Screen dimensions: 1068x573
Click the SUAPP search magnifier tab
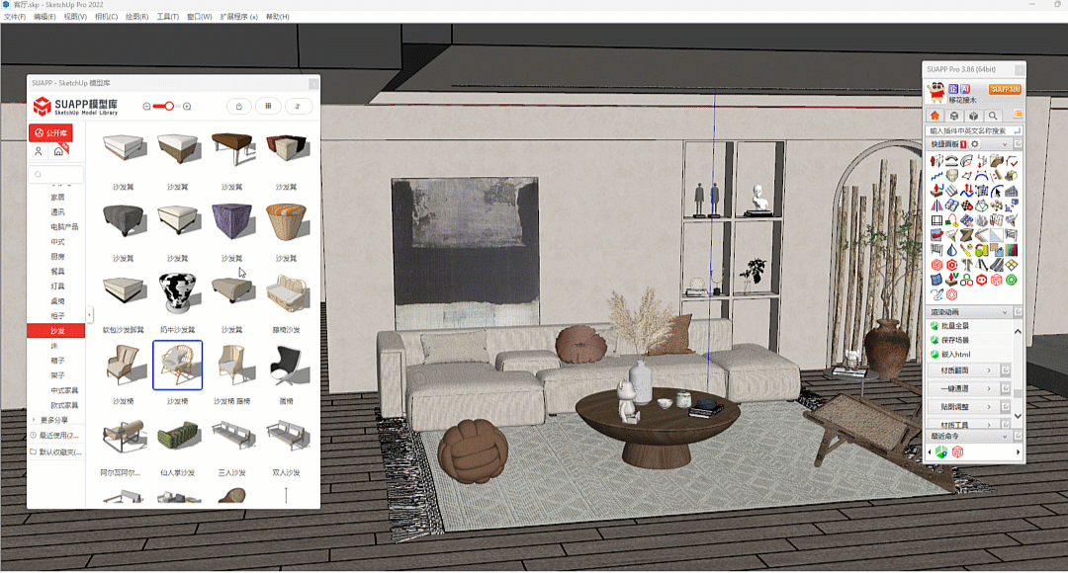pos(993,116)
